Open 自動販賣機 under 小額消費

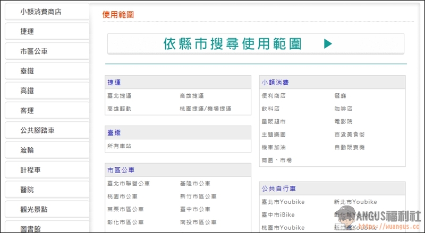tap(350, 147)
